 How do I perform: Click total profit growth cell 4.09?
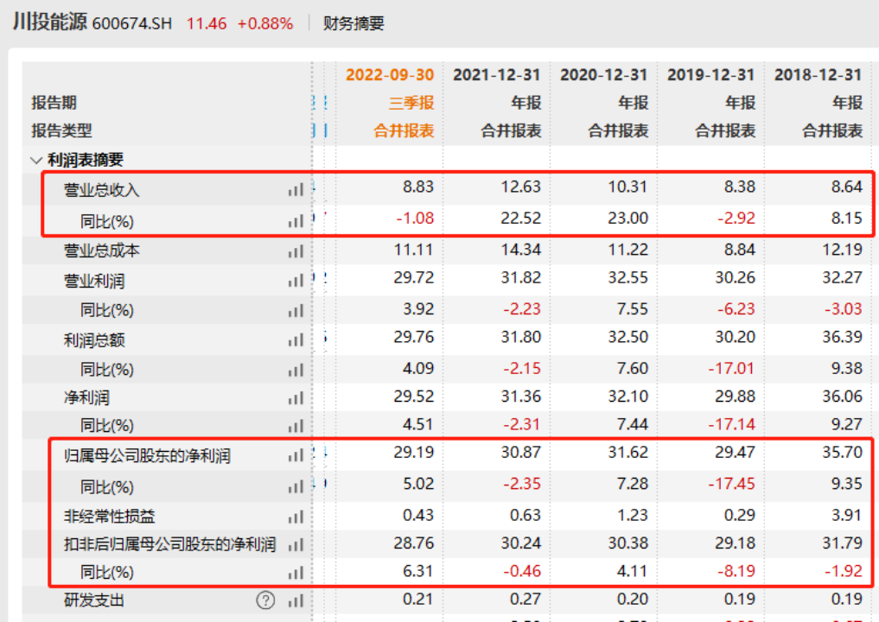418,368
